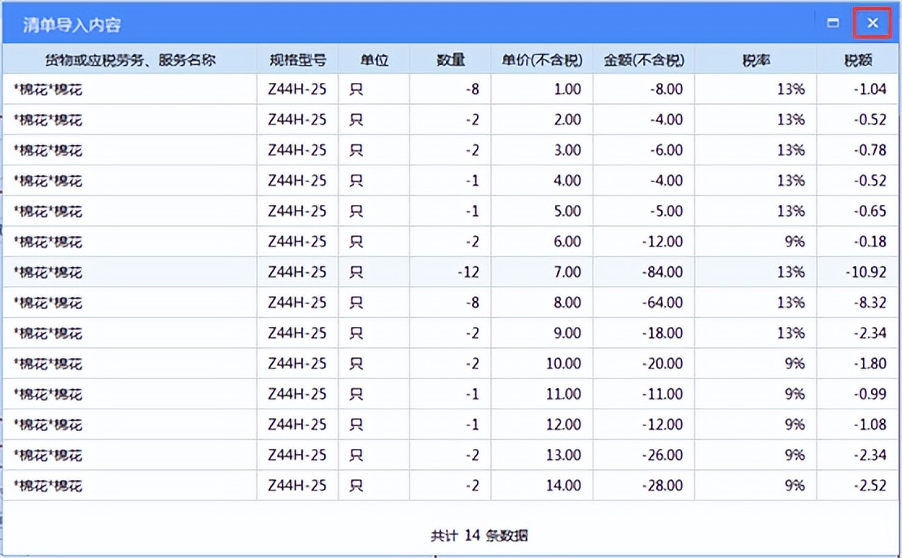The height and width of the screenshot is (558, 902).
Task: Close the 清单导入内容 dialog
Action: point(872,22)
